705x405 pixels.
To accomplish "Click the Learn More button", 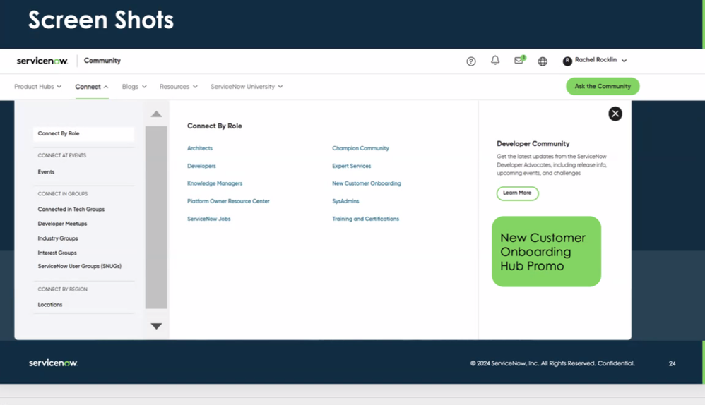I will point(518,193).
